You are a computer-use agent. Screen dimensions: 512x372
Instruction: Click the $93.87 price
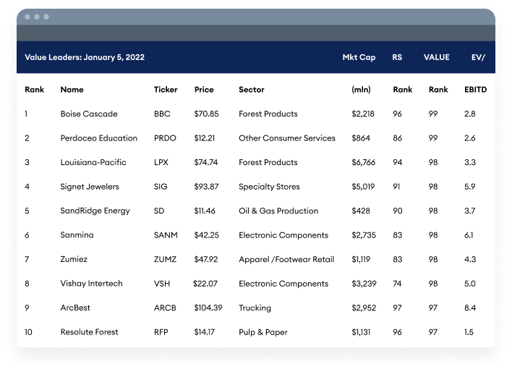click(206, 187)
